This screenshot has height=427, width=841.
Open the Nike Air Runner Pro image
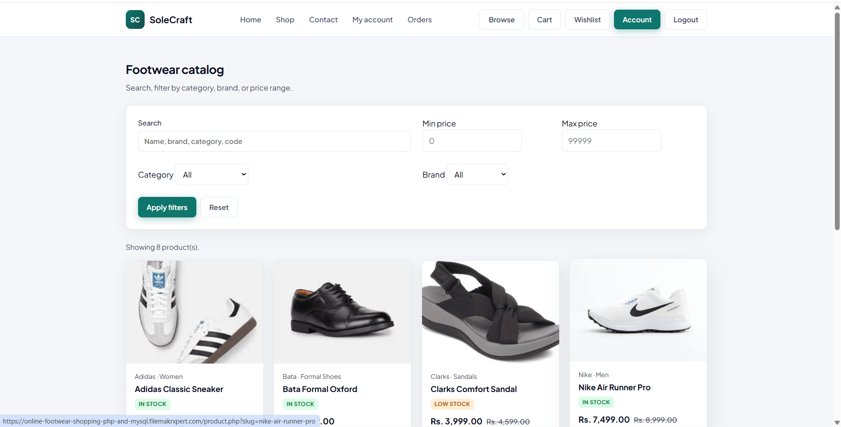(638, 310)
